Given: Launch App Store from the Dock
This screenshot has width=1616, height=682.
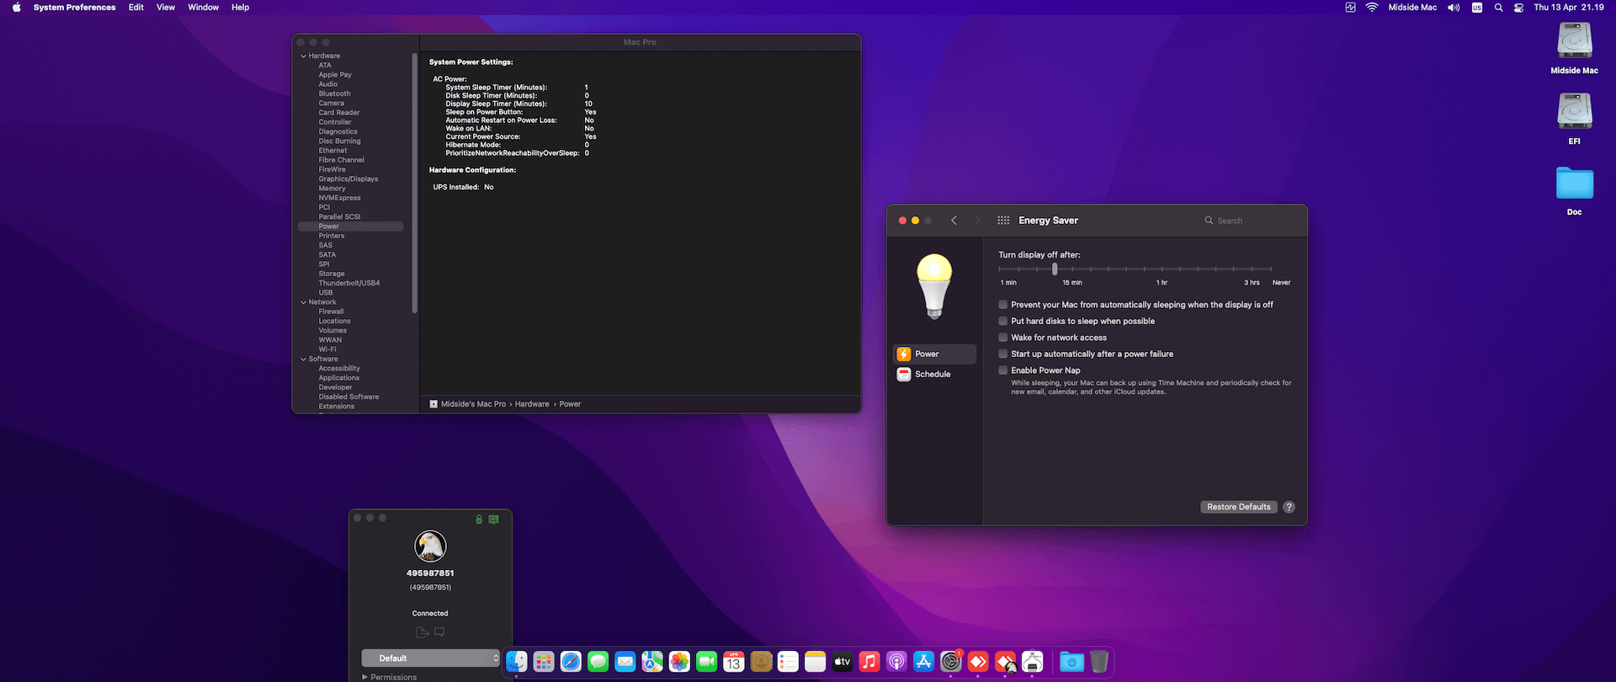Looking at the screenshot, I should click(923, 663).
